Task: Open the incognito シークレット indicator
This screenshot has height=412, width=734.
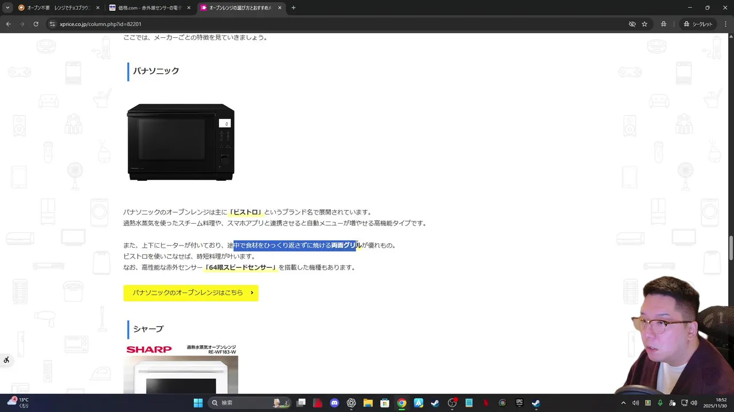Action: point(698,24)
